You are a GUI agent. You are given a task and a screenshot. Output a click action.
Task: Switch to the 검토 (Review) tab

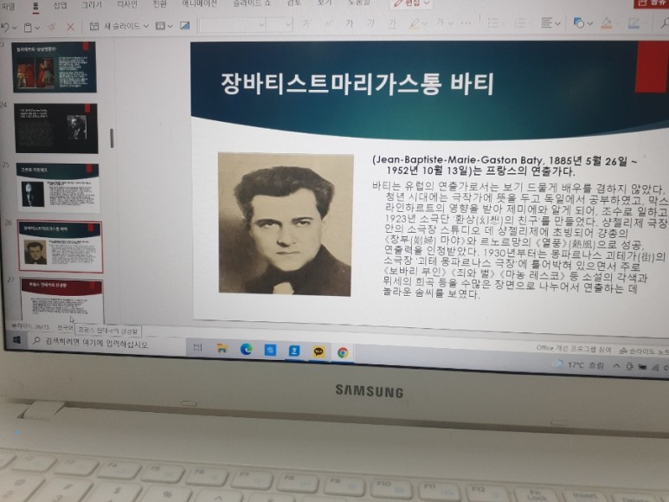click(x=294, y=3)
